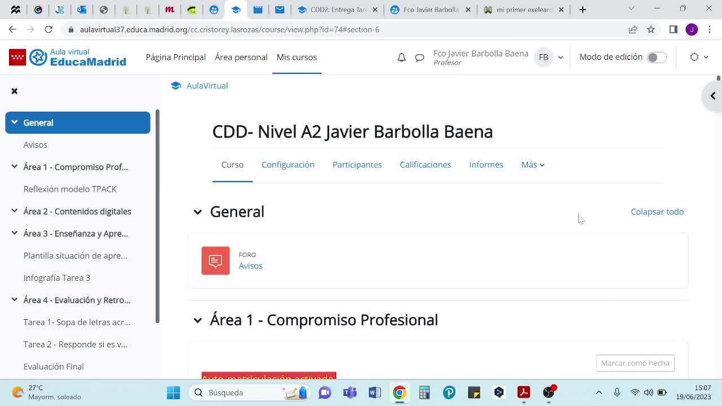Click the Avisos forum icon
Viewport: 722px width, 406px height.
pos(215,261)
